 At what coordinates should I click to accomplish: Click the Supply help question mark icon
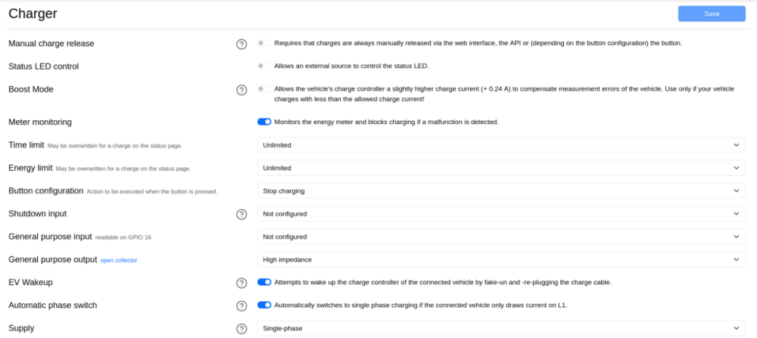pos(241,329)
